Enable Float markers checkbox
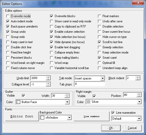 point(99,16)
